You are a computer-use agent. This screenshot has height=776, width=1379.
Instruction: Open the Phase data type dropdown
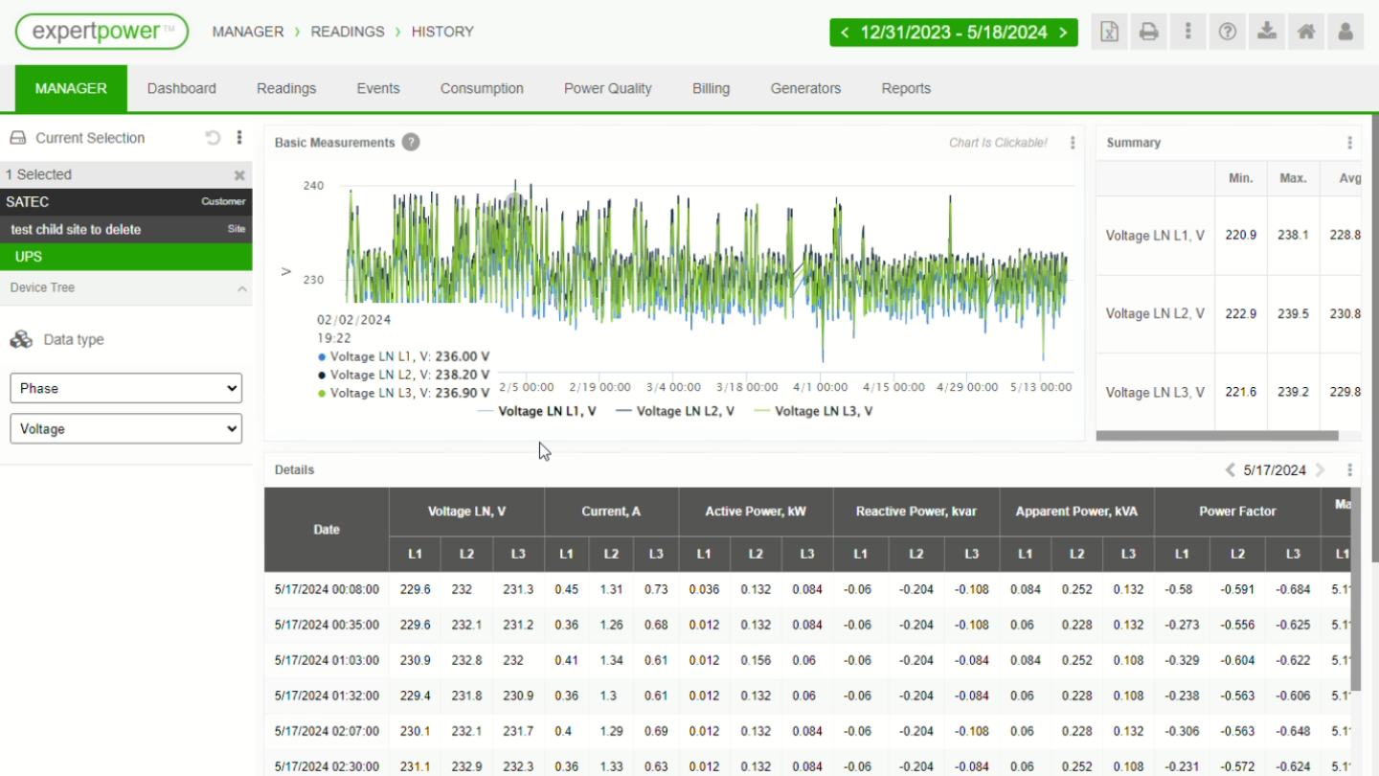[x=125, y=388]
